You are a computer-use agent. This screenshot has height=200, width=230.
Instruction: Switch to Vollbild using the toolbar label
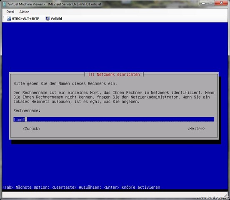[x=56, y=18]
